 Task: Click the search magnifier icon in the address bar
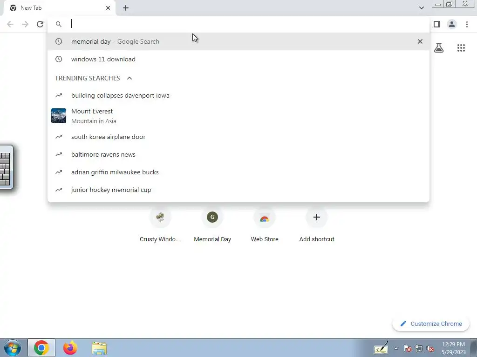pos(59,24)
